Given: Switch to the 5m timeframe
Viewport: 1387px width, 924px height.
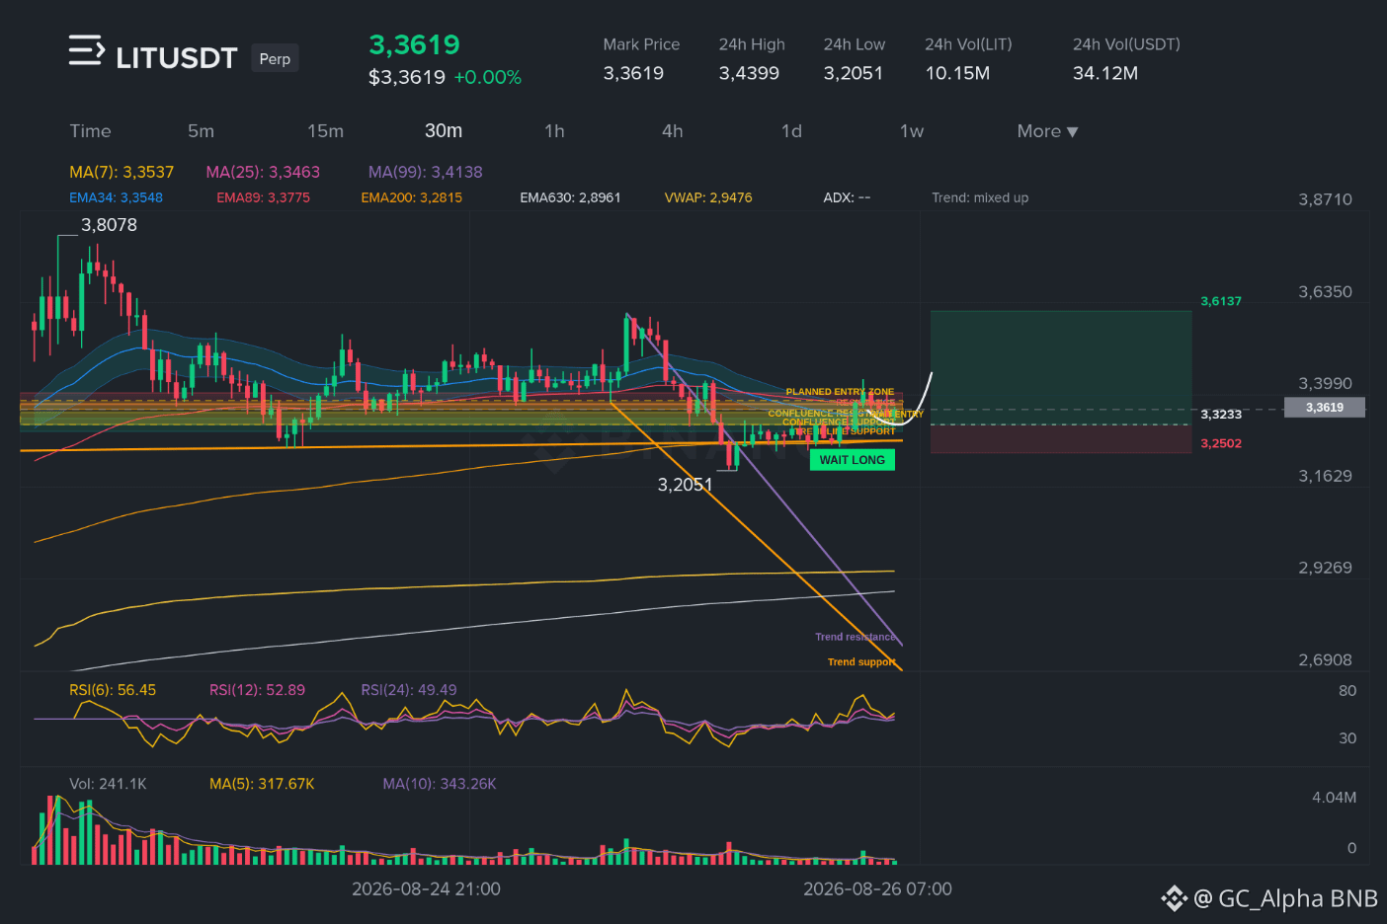Looking at the screenshot, I should 201,131.
